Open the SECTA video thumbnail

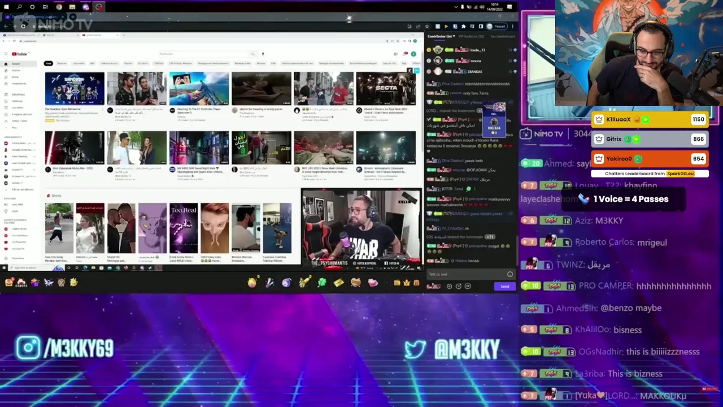386,89
